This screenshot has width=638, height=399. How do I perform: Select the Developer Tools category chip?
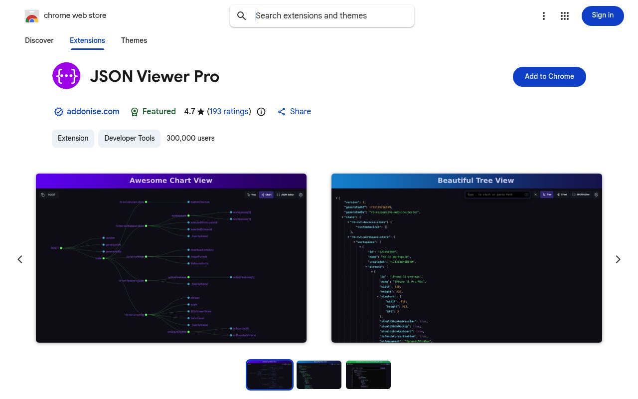pyautogui.click(x=129, y=138)
